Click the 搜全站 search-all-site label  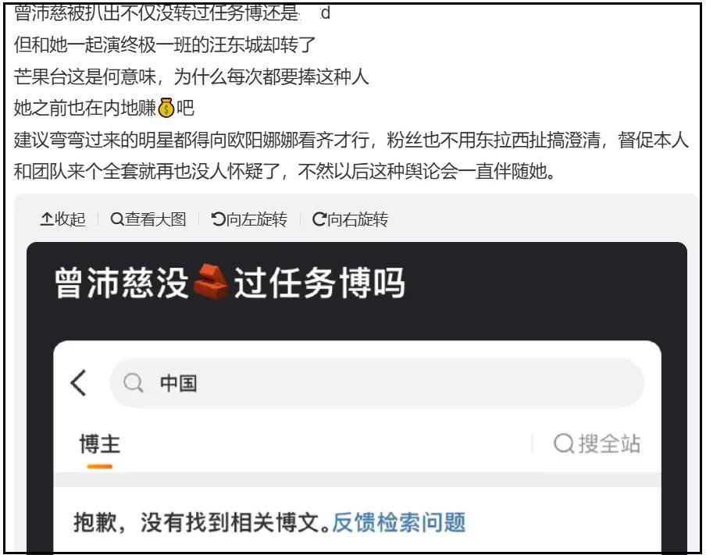click(609, 444)
